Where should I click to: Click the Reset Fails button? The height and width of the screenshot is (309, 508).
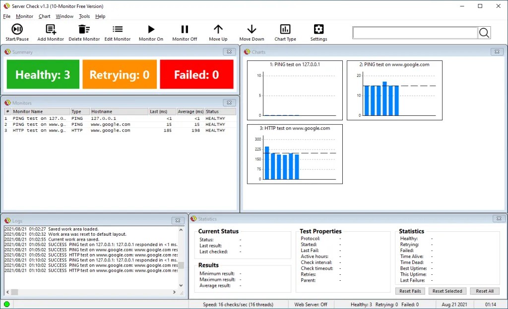410,291
